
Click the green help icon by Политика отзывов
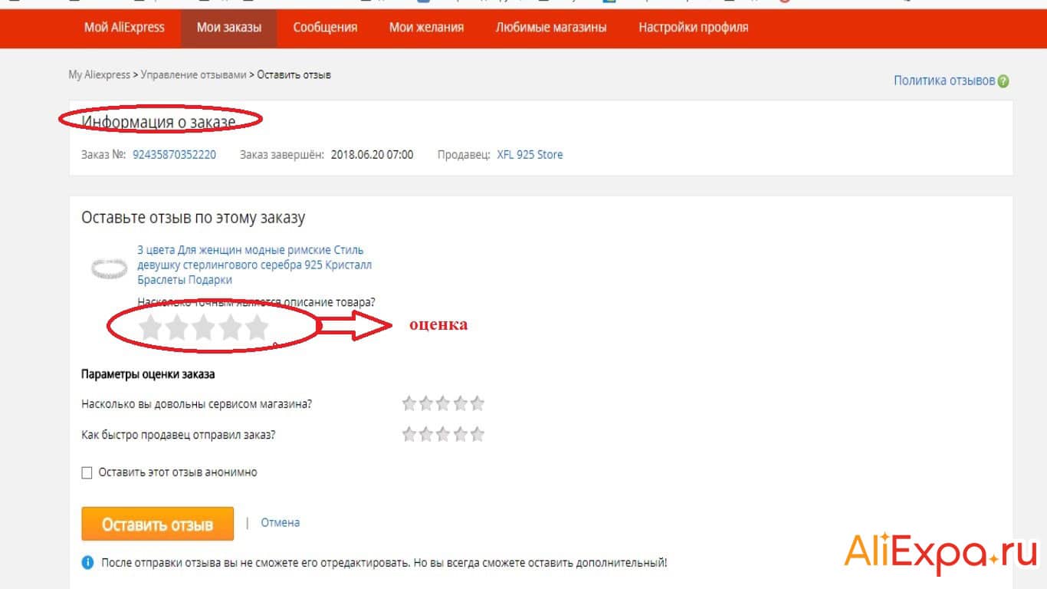coord(1003,81)
